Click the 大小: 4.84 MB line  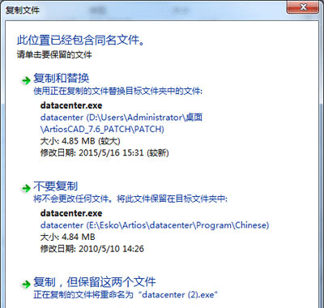click(68, 237)
